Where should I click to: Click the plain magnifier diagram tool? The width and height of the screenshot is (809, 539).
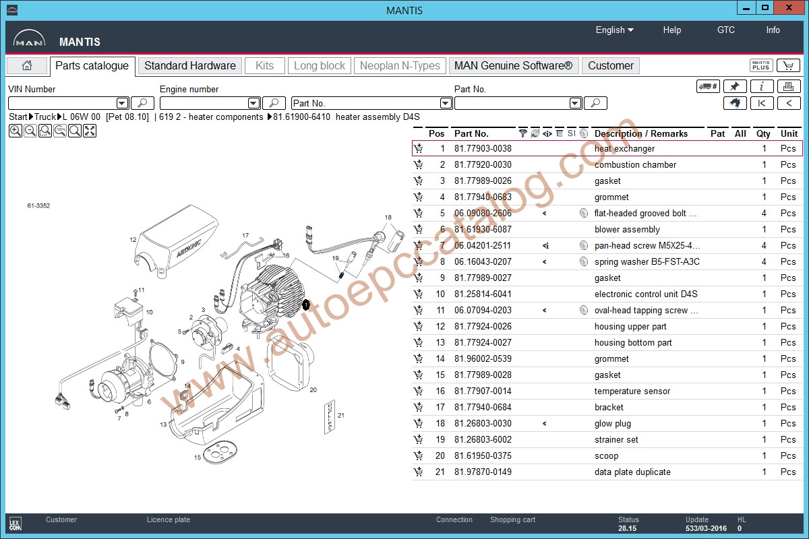(74, 131)
